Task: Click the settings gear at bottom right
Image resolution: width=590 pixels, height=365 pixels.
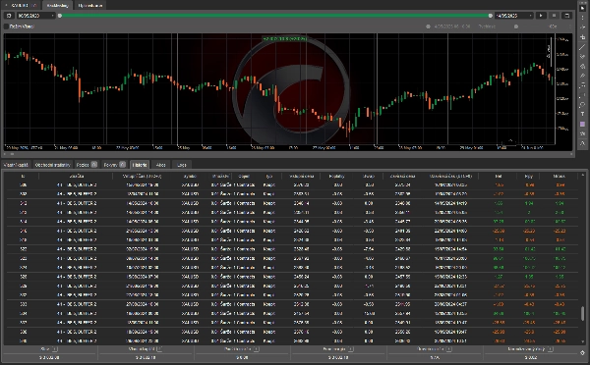Action: tap(582, 352)
